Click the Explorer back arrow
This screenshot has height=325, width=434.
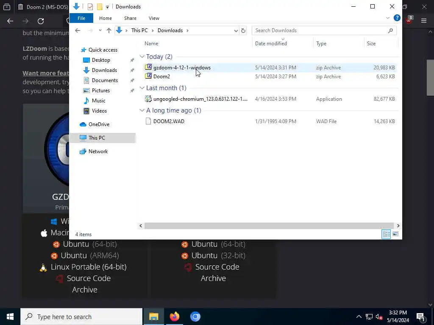(78, 30)
